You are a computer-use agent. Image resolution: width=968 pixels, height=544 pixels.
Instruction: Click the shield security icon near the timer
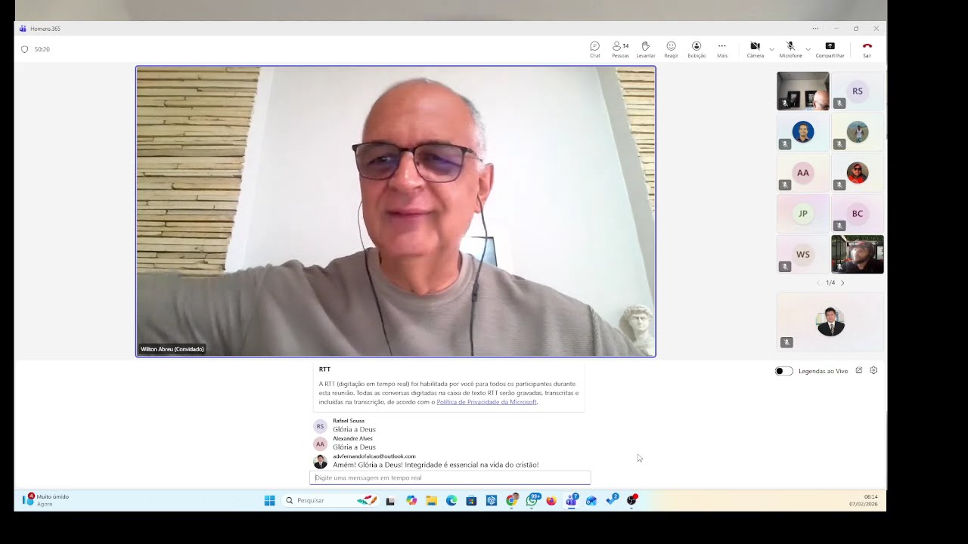[x=24, y=49]
